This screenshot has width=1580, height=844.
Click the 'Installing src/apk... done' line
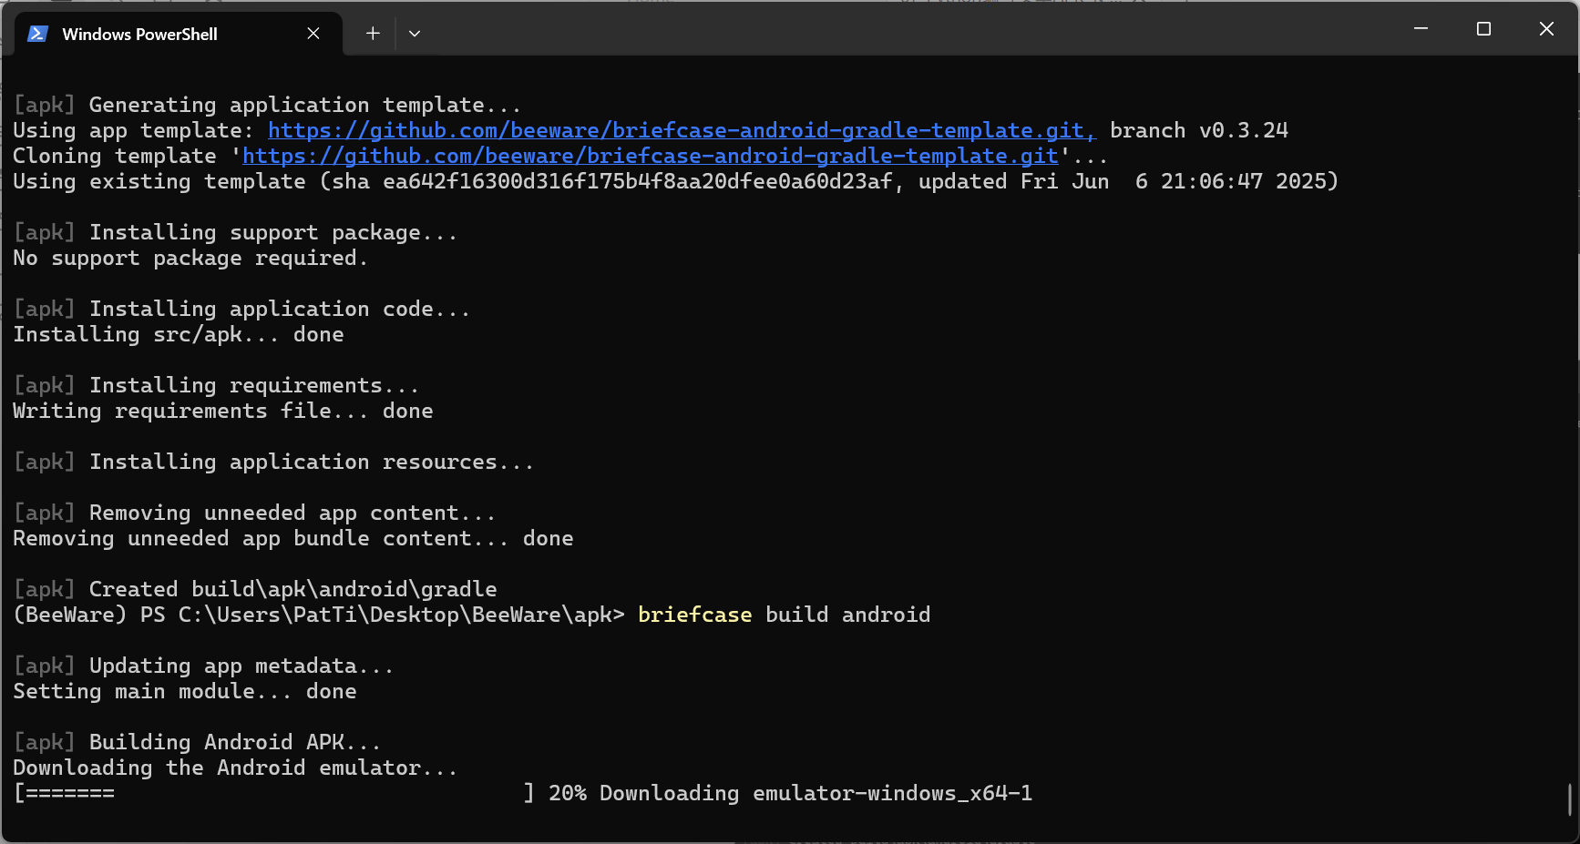[x=179, y=335]
